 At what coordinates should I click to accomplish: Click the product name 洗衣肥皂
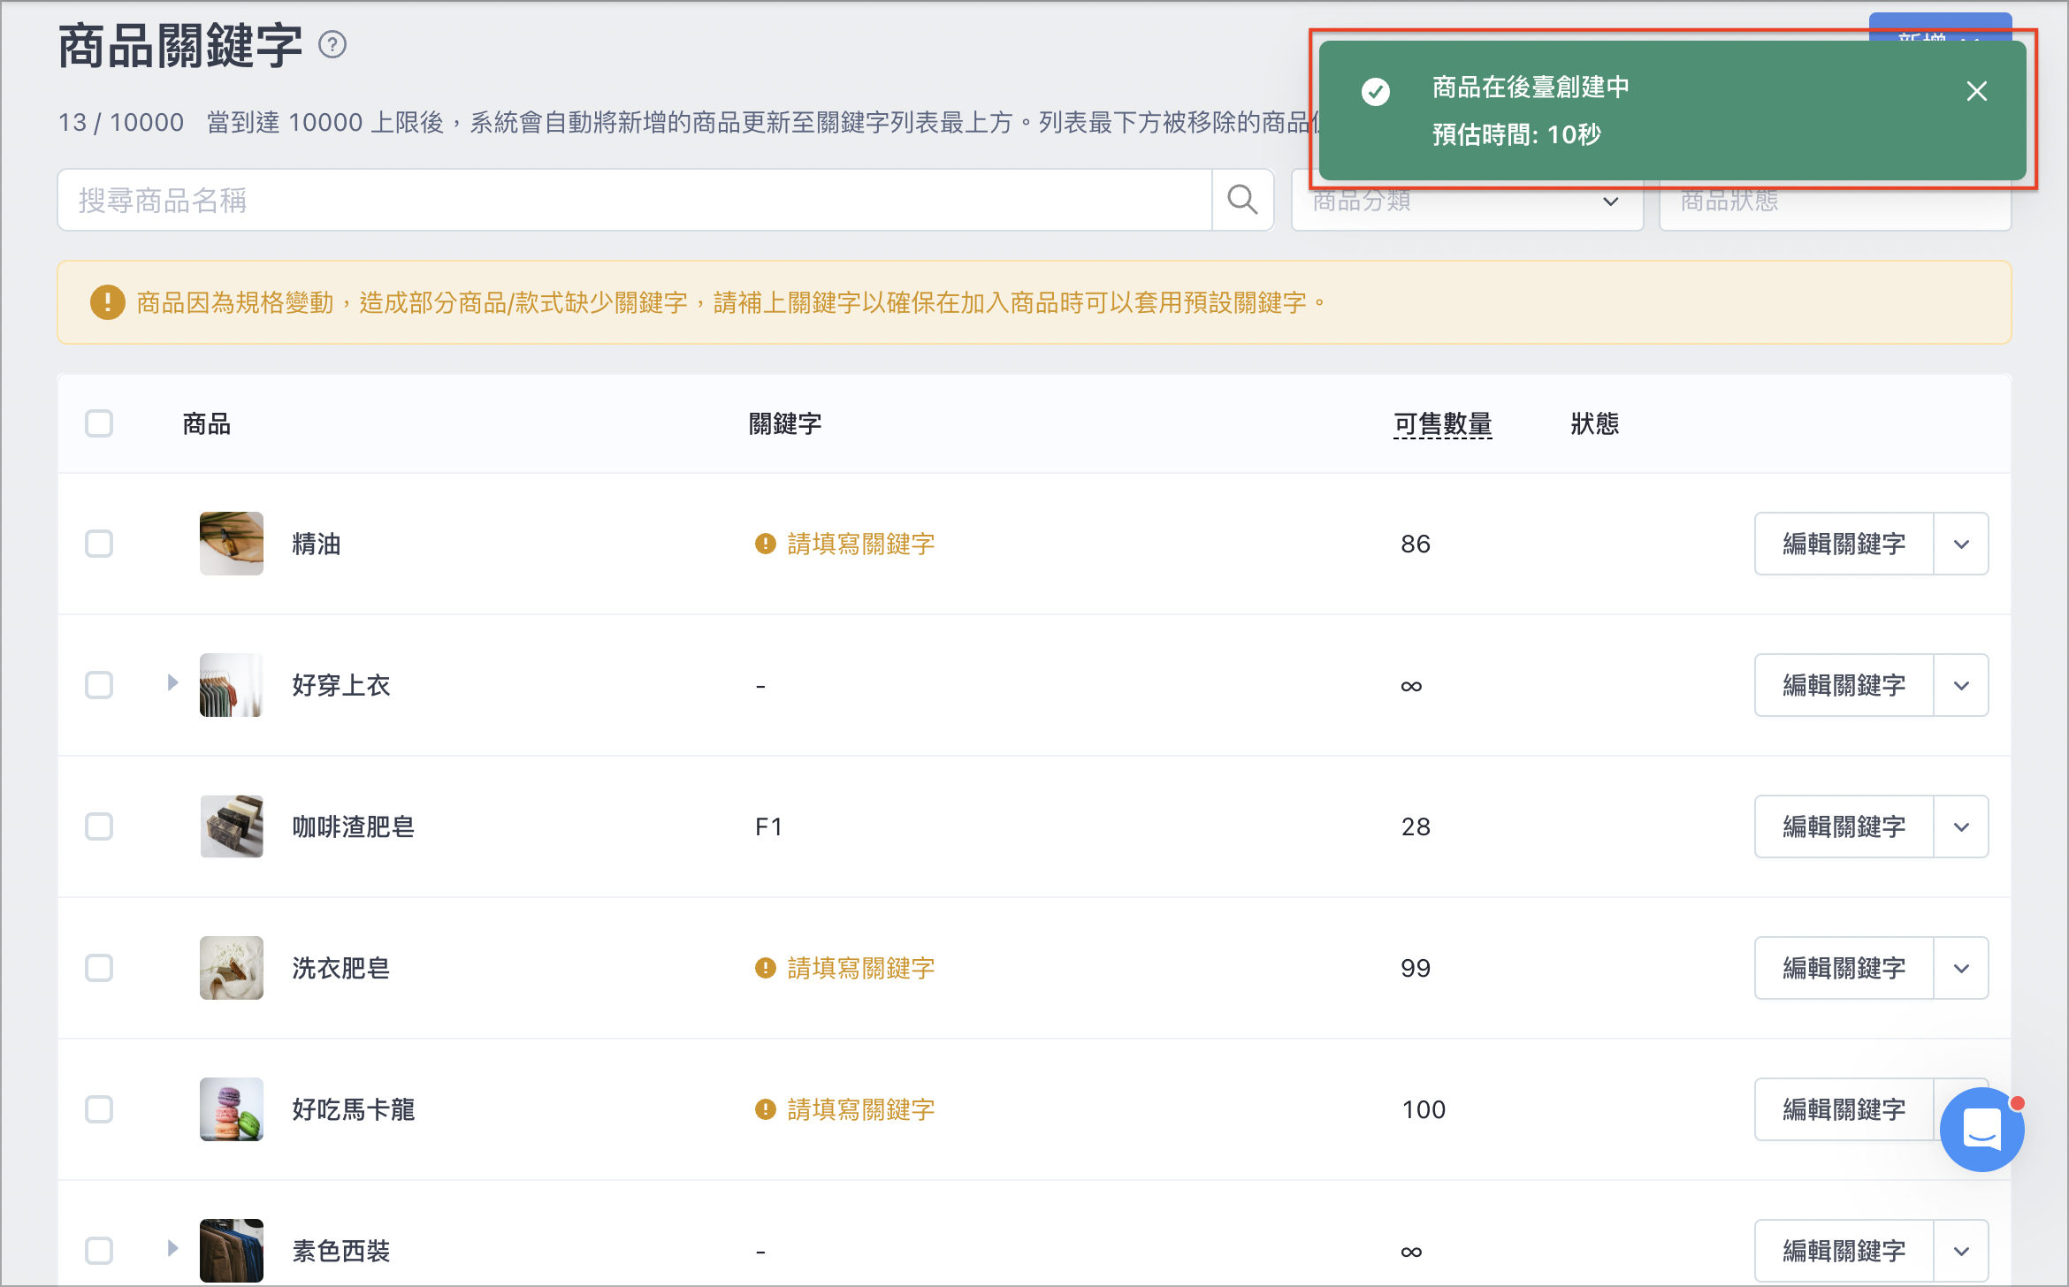point(340,968)
